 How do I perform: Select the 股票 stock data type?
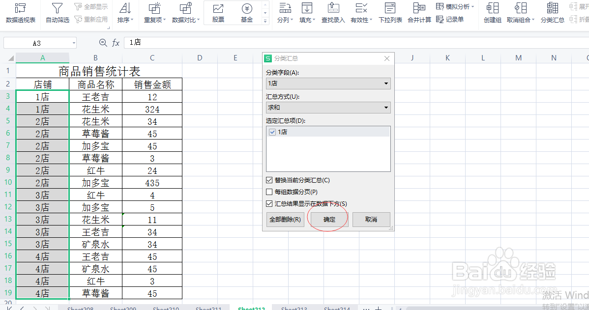click(218, 12)
